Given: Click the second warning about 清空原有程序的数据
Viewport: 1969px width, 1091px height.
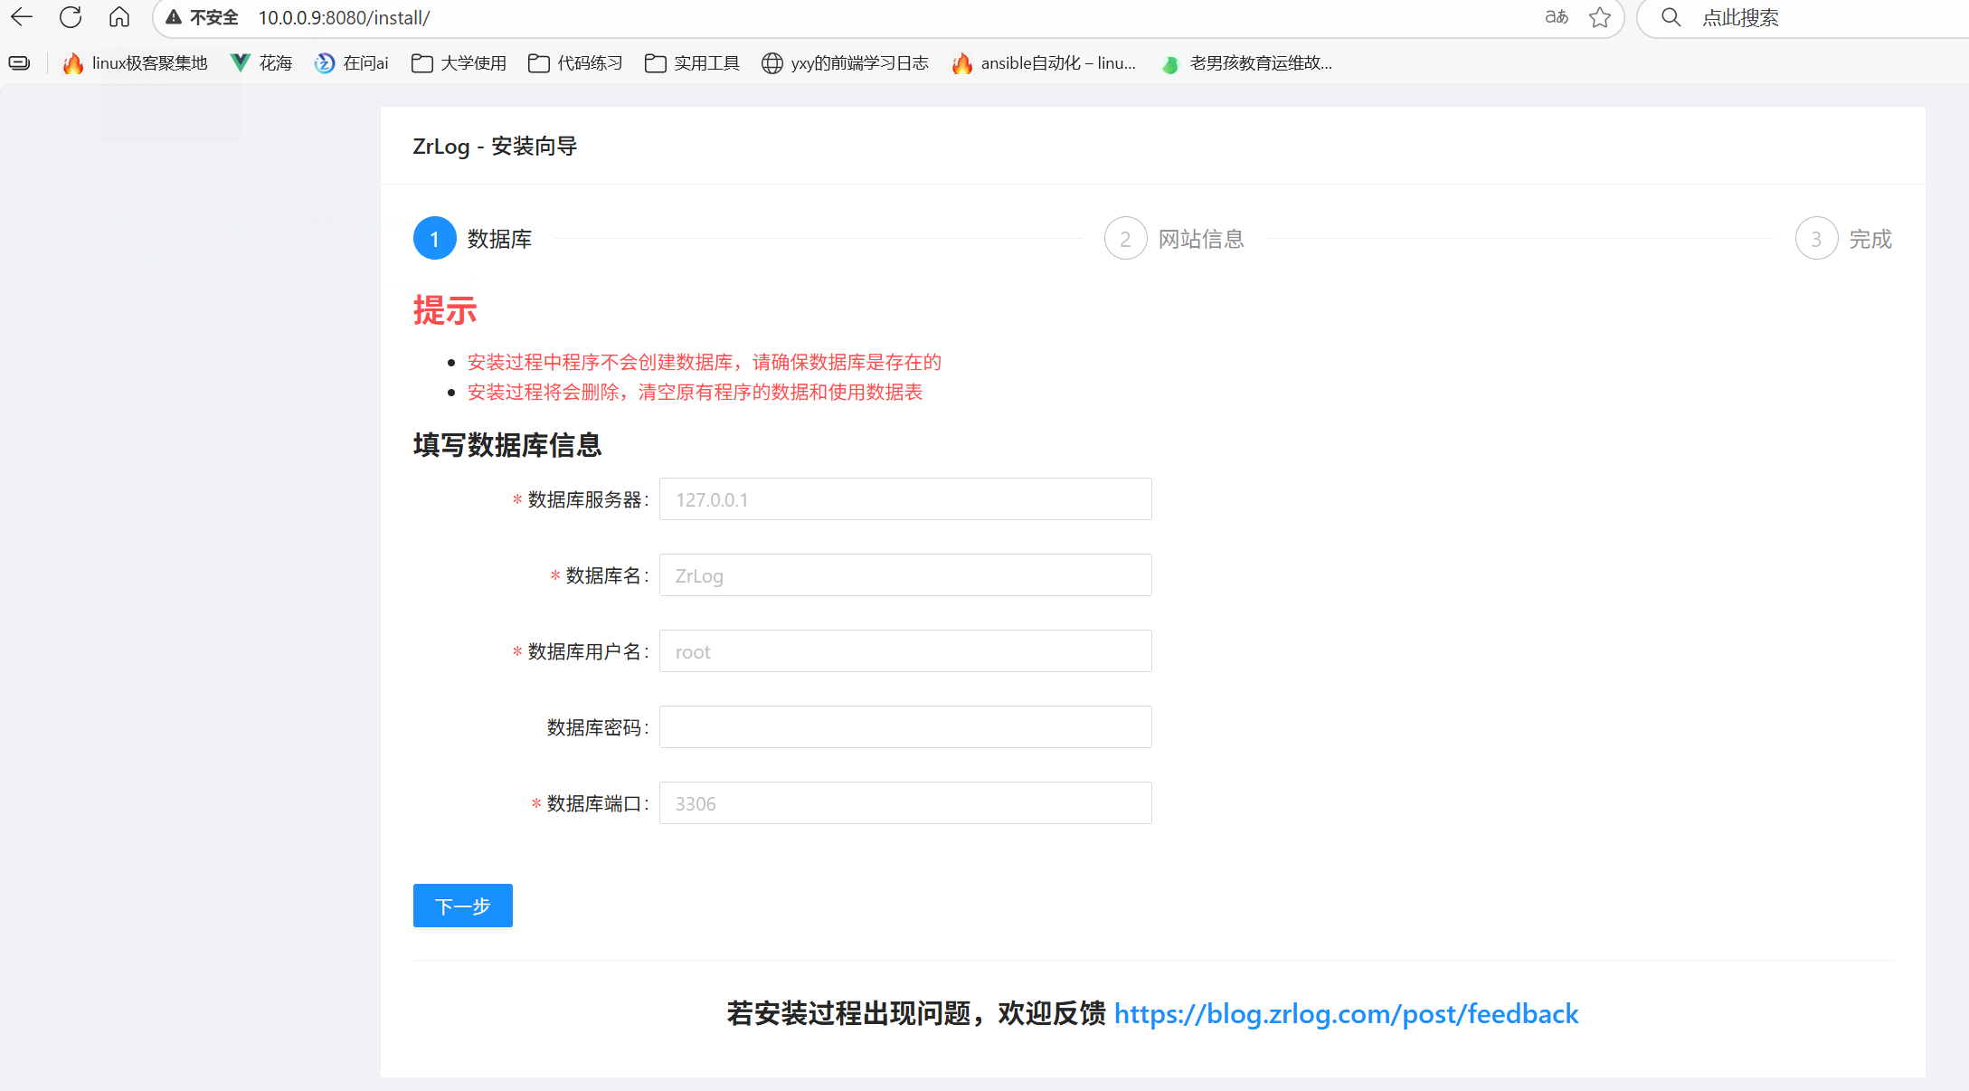Looking at the screenshot, I should click(x=695, y=392).
